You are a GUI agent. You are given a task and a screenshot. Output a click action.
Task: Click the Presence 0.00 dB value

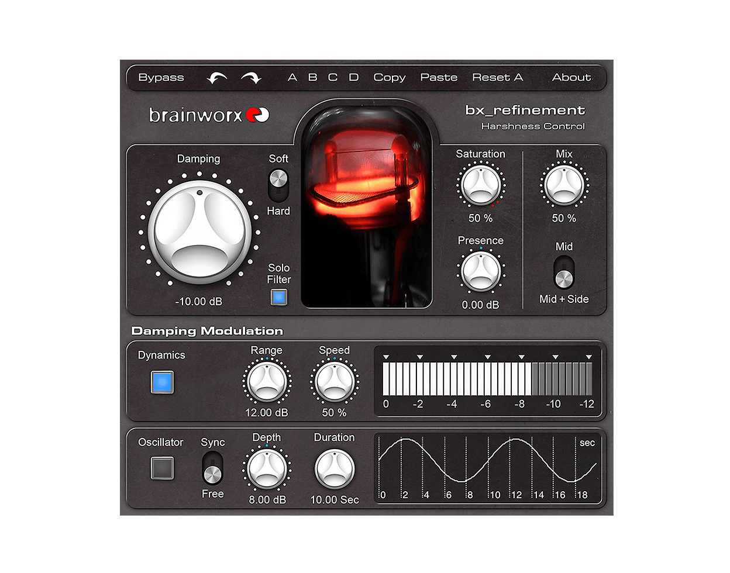click(x=480, y=305)
